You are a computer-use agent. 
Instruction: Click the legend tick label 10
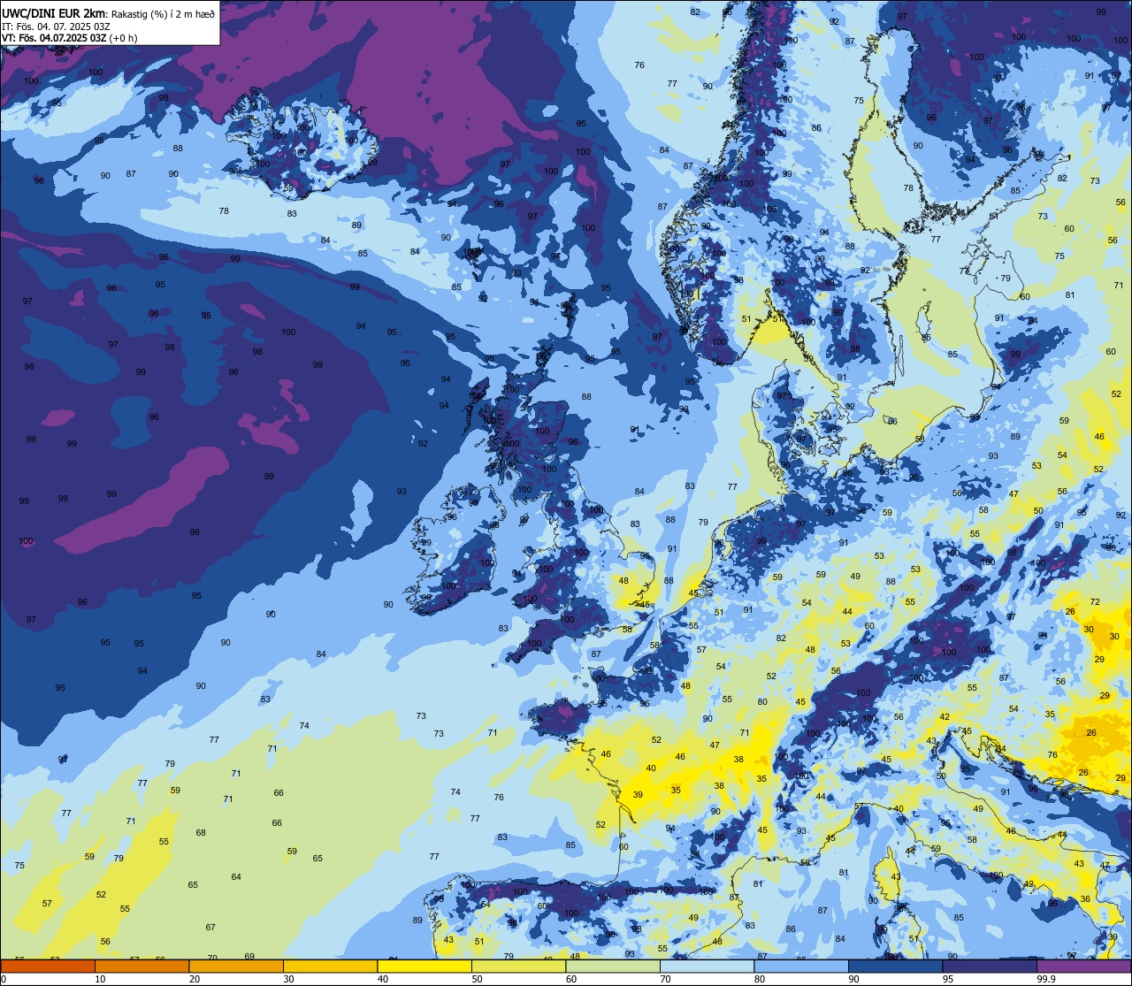point(100,979)
